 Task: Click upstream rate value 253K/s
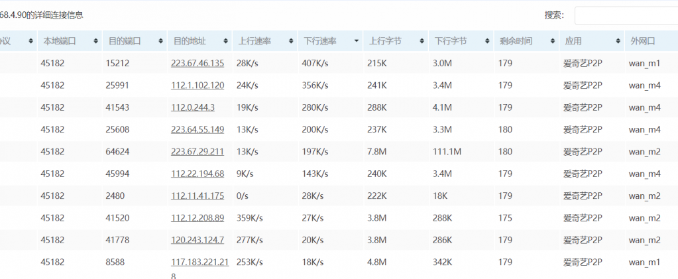[249, 262]
